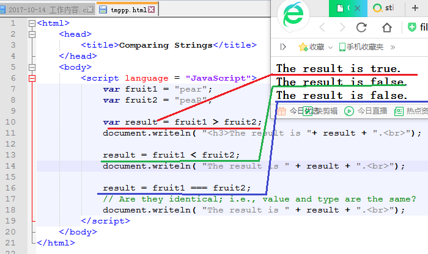
Task: Expand the 收藏 dropdown arrow
Action: [x=330, y=48]
